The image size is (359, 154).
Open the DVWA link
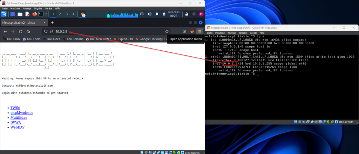16,123
